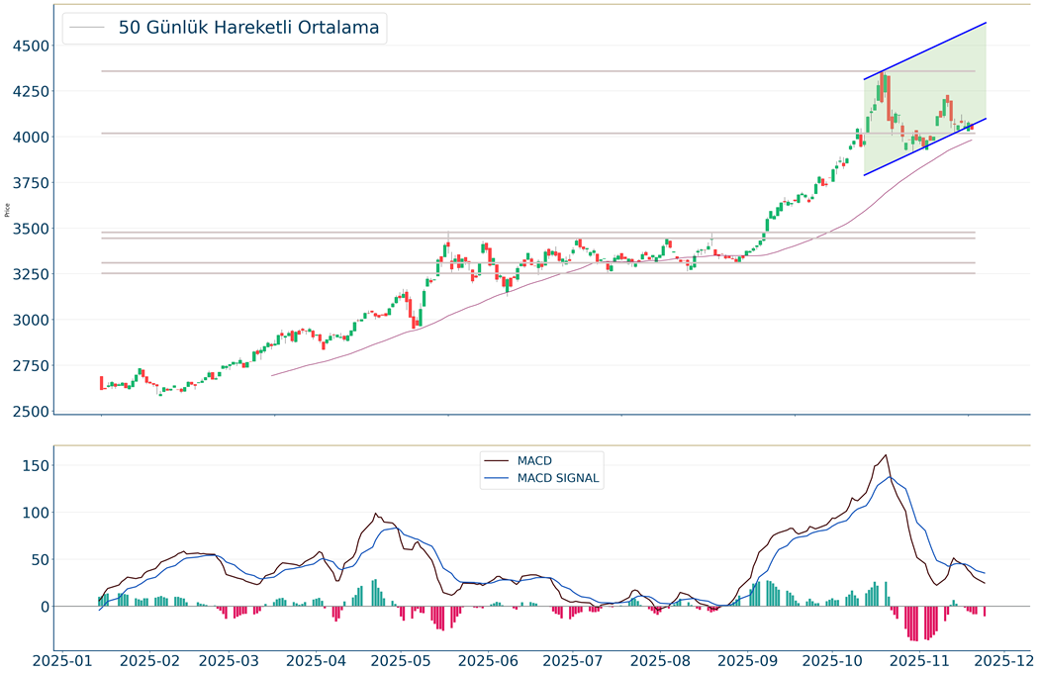Click the "50 Günlük Hareketli Ortalama" legend label

point(248,28)
